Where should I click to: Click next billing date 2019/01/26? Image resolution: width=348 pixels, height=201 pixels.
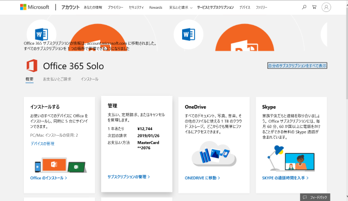(x=148, y=136)
